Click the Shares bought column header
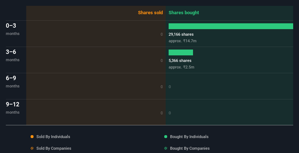Viewport: 299px width, 153px height. (x=184, y=13)
